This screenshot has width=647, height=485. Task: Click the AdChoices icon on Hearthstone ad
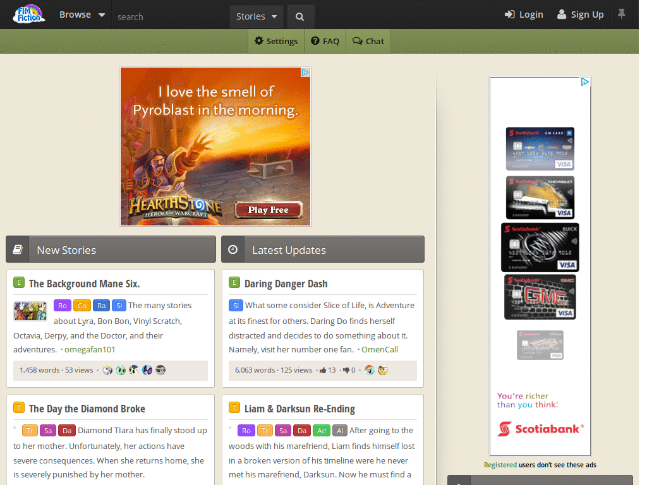point(305,73)
